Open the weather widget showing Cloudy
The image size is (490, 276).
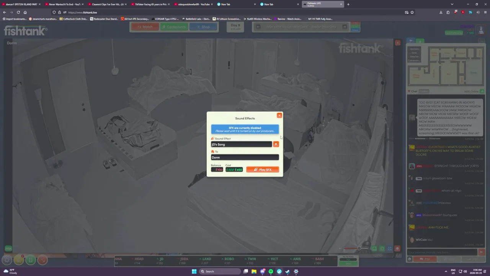[11, 271]
